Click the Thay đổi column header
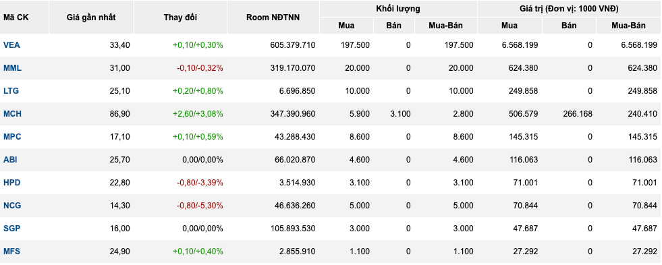 tap(180, 18)
